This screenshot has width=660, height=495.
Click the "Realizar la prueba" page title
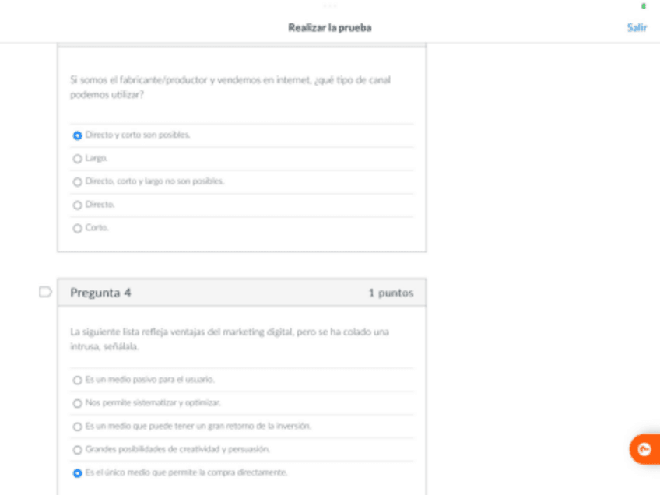coord(330,28)
